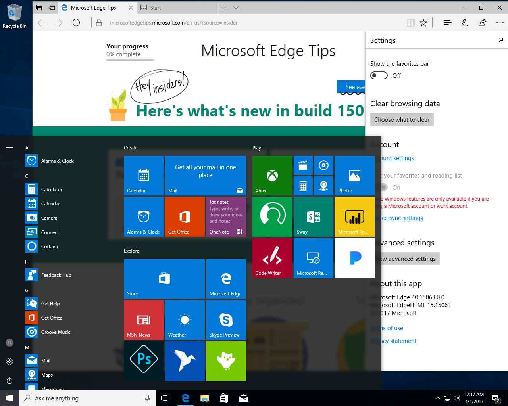The image size is (508, 406).
Task: Open the Weather tile
Action: (185, 320)
